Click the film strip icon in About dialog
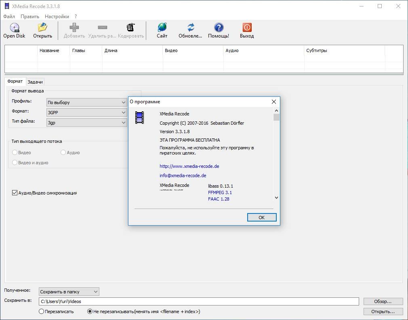Screen dimensions: 408x320 point(139,117)
